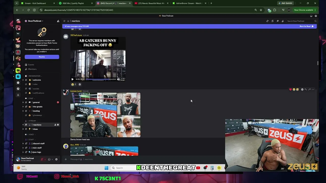Click the laughing emoji reaction count 2
Viewport: 326px width, 183px height.
tap(73, 84)
